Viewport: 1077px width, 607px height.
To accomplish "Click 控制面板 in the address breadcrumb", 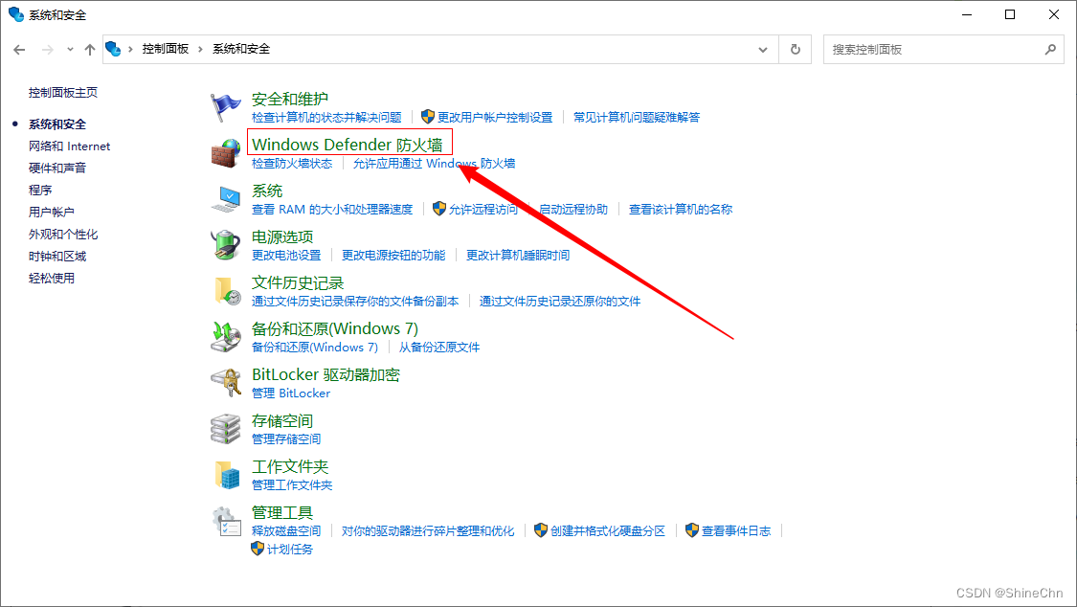I will pos(166,49).
